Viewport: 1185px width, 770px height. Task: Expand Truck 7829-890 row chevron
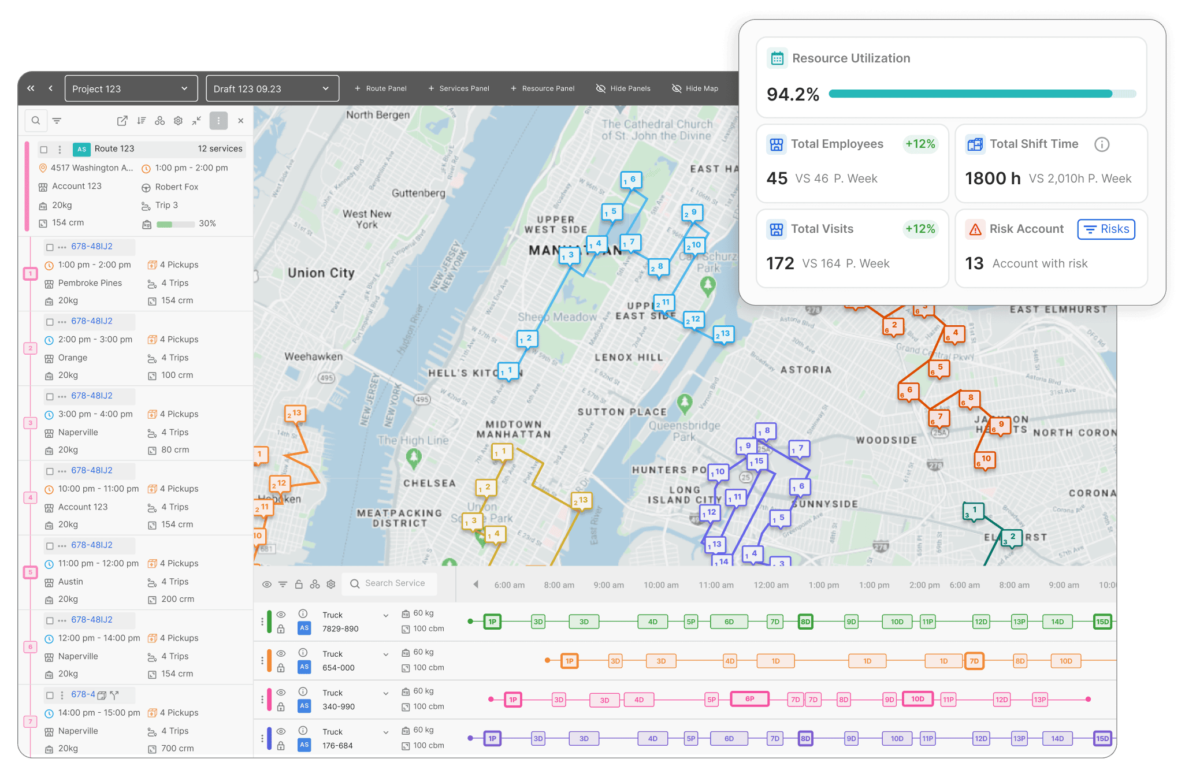pyautogui.click(x=386, y=615)
